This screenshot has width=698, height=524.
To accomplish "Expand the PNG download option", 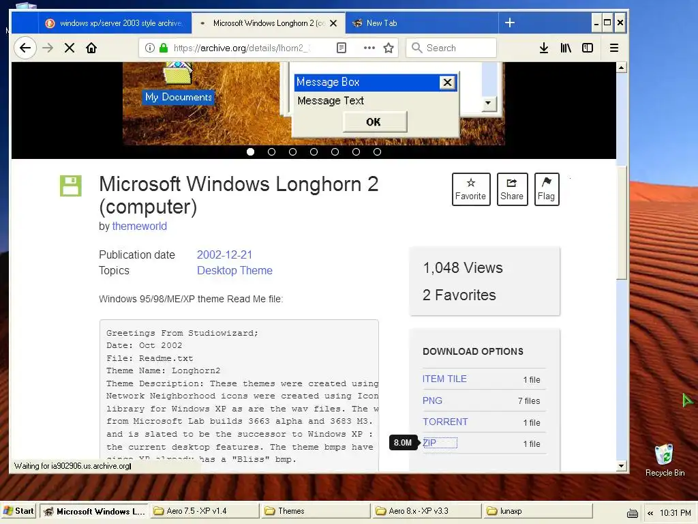I will pos(432,401).
